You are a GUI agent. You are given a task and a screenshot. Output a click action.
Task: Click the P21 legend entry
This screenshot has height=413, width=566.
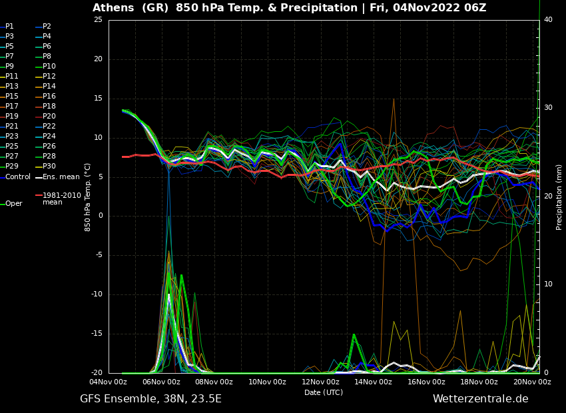(x=9, y=126)
